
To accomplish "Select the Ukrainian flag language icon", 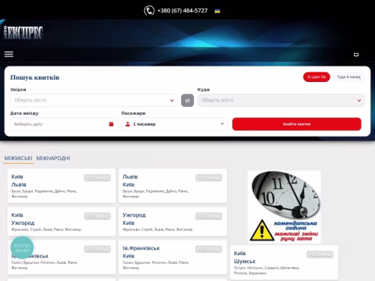I will click(x=217, y=11).
